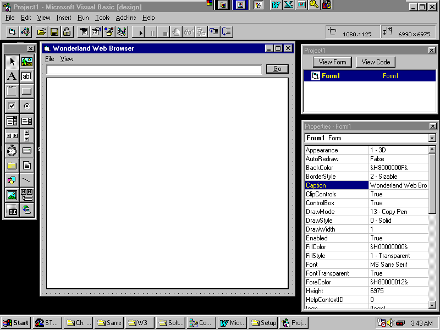Screen dimensions: 440x330
Task: Select the OptionButton tool in the toolbox
Action: 26,106
